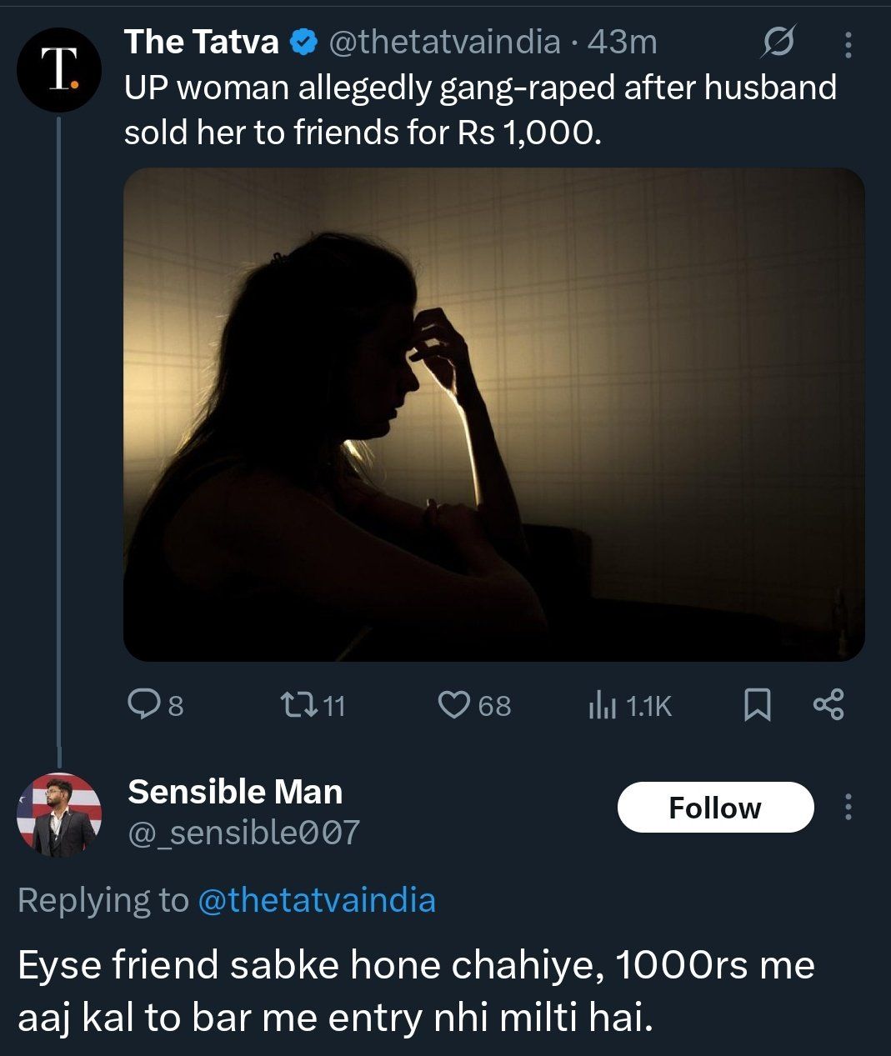Click the reply speech bubble icon
Viewport: 891px width, 1056px height.
[143, 705]
